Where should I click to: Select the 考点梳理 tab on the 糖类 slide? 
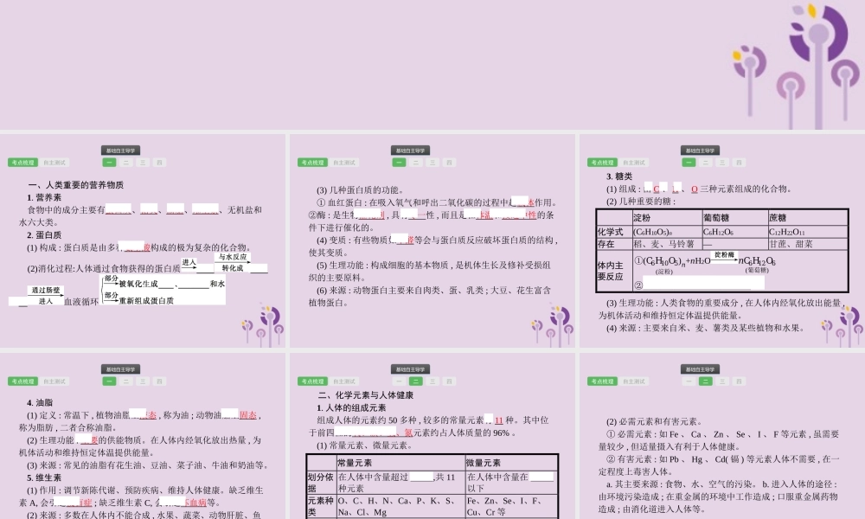pyautogui.click(x=601, y=162)
